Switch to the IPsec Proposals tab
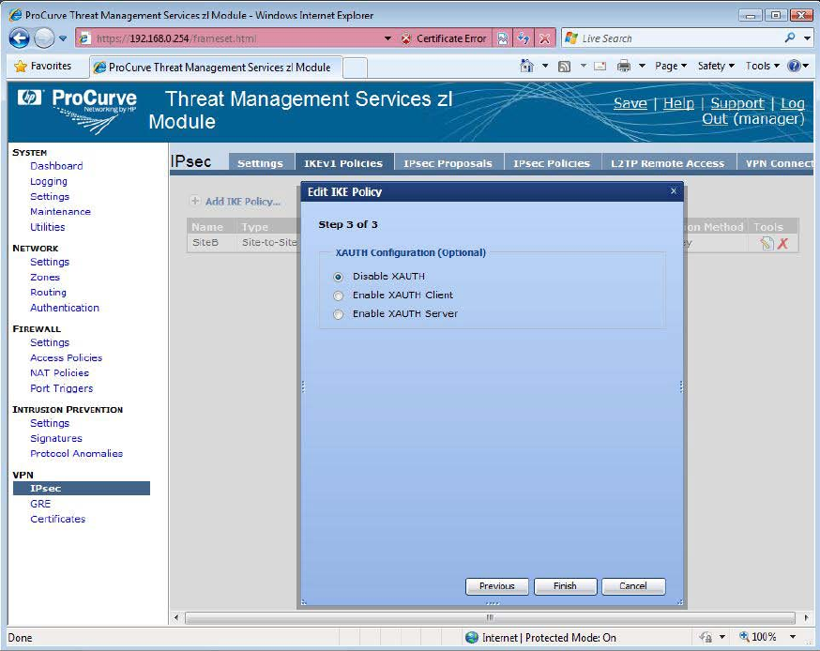The image size is (820, 651). (448, 163)
